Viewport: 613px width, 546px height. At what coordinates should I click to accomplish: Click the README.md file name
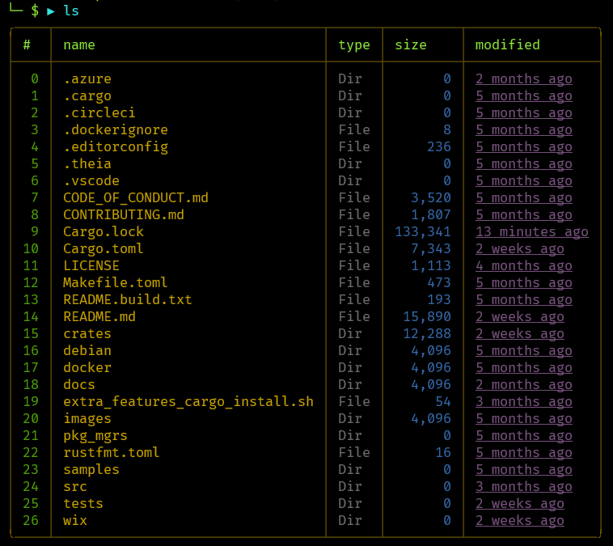click(x=99, y=316)
